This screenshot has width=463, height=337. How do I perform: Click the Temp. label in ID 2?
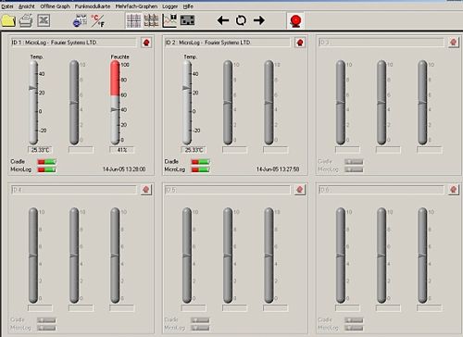click(x=191, y=56)
